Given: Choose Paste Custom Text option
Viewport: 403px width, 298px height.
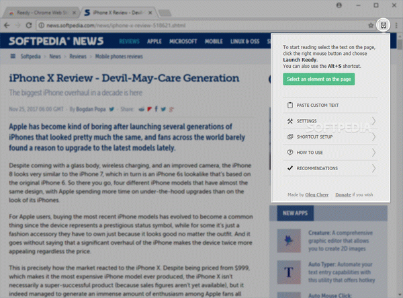Looking at the screenshot, I should (x=330, y=105).
